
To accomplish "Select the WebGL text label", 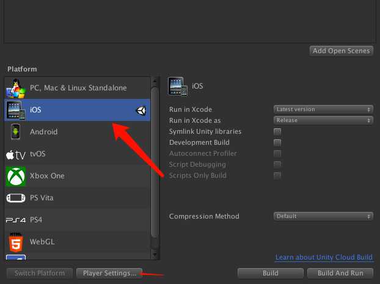I will point(42,242).
